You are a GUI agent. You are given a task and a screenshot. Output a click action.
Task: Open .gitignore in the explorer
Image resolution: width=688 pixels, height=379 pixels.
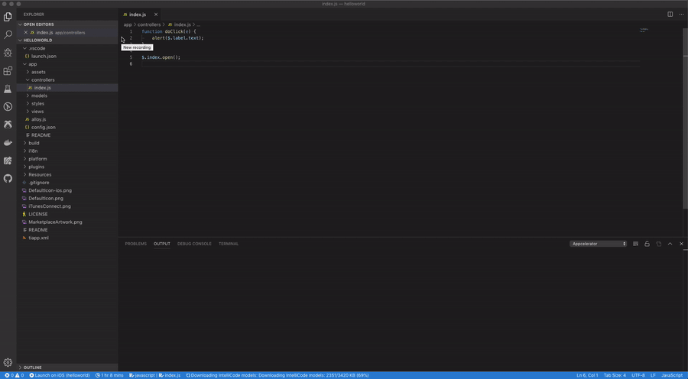click(67, 183)
